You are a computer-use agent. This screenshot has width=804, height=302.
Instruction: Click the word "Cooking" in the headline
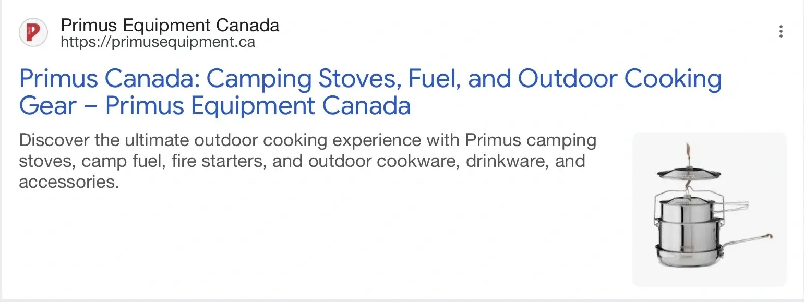point(673,79)
